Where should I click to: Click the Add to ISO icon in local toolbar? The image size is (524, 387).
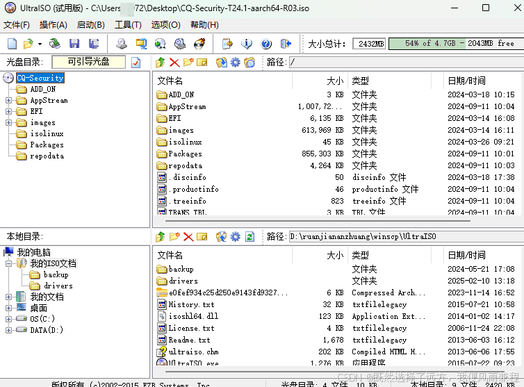(221, 237)
